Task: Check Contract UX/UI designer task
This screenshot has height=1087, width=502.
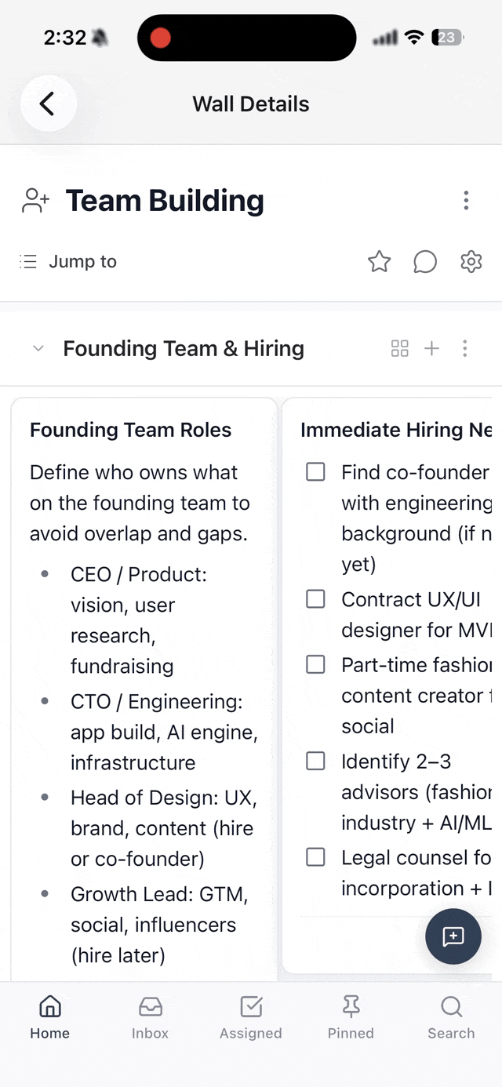Action: 315,599
